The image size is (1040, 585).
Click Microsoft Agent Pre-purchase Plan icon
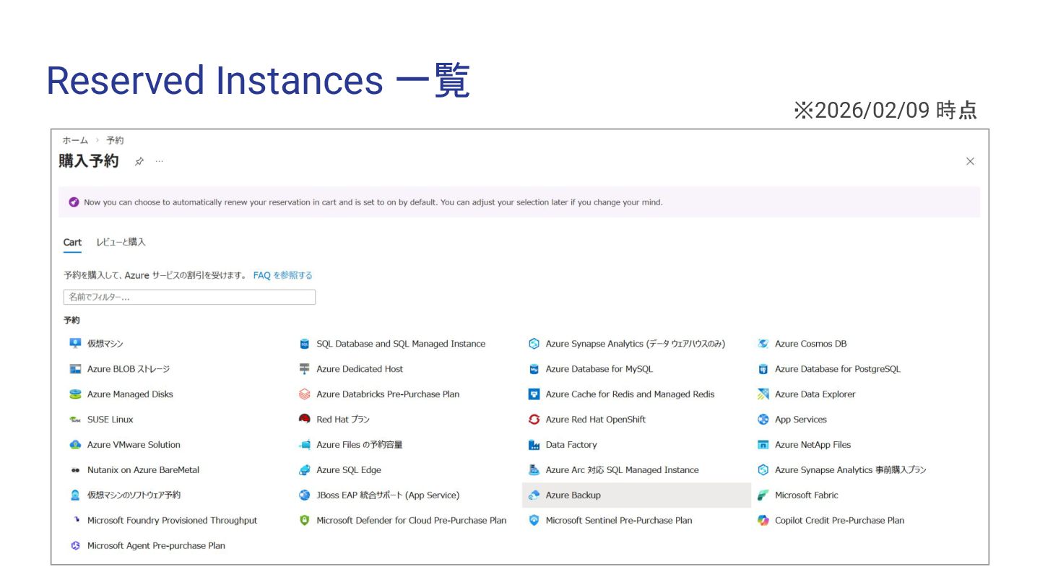(x=75, y=546)
